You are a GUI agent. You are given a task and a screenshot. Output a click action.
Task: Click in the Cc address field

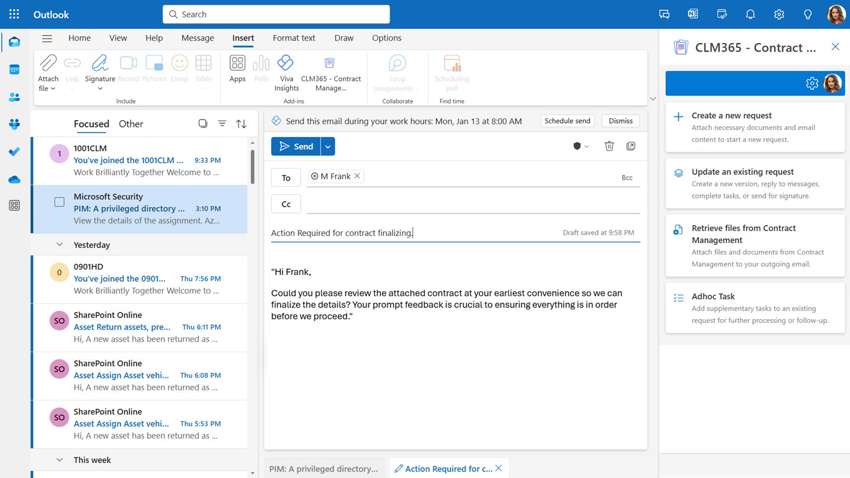[474, 204]
